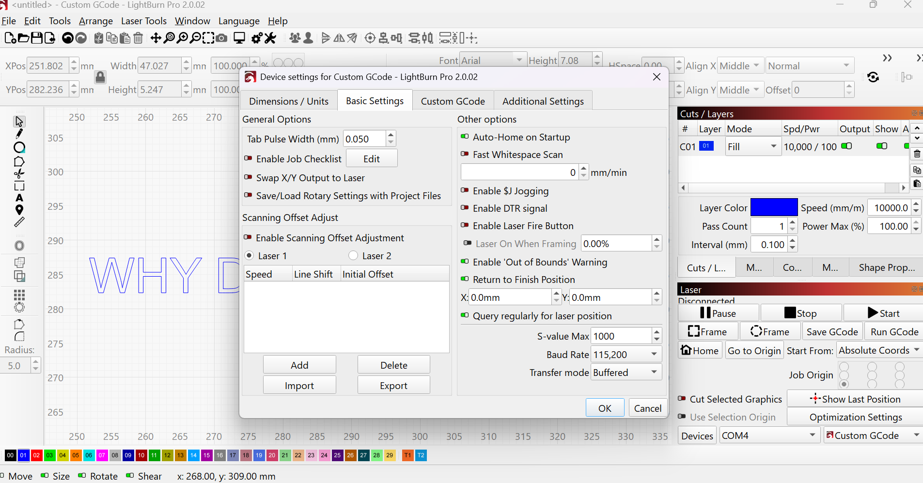Click the Frame selection dashed-square icon
923x483 pixels.
(x=208, y=38)
